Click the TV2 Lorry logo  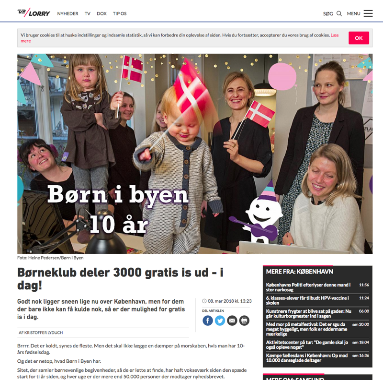click(34, 13)
